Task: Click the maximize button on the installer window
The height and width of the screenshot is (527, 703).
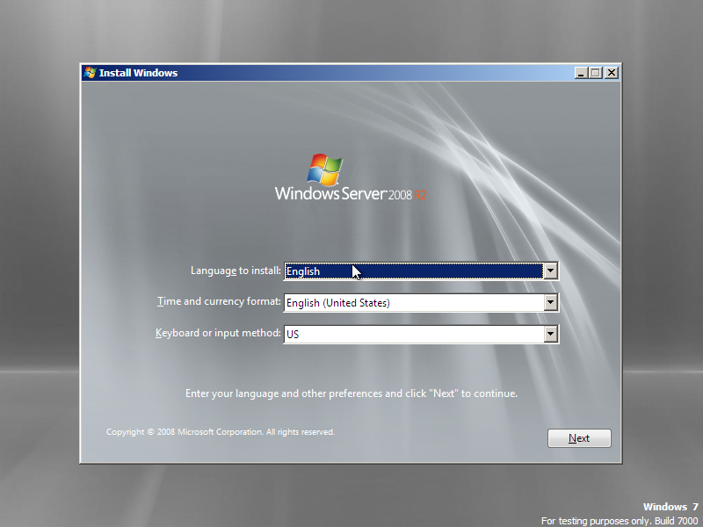Action: [x=596, y=73]
